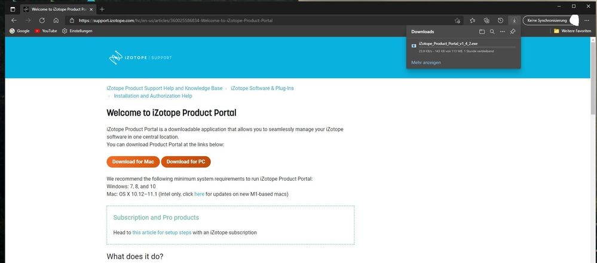This screenshot has width=597, height=263.
Task: Open the browser Settings and more menu
Action: pyautogui.click(x=586, y=20)
